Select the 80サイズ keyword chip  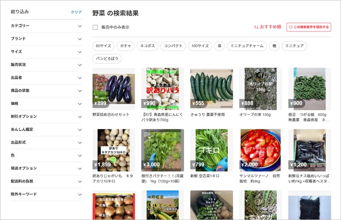pyautogui.click(x=103, y=46)
